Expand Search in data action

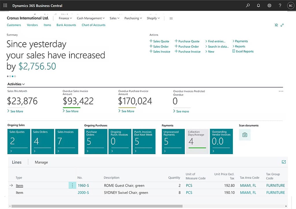pos(217,46)
